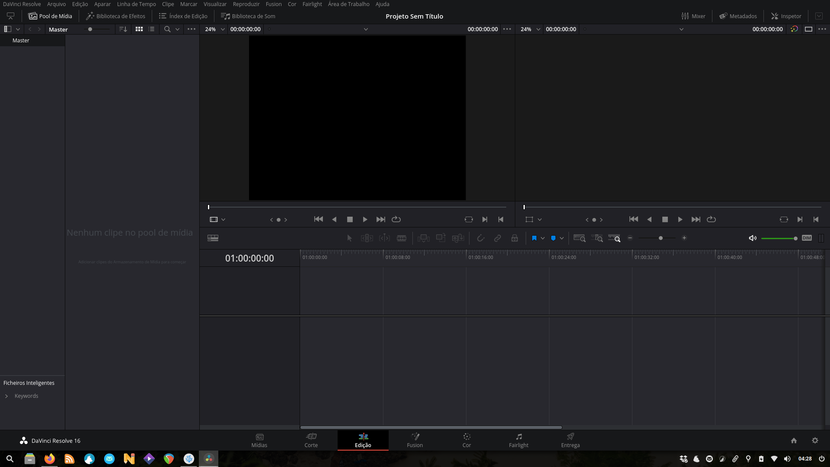
Task: Toggle the DIM audio button
Action: tap(807, 238)
